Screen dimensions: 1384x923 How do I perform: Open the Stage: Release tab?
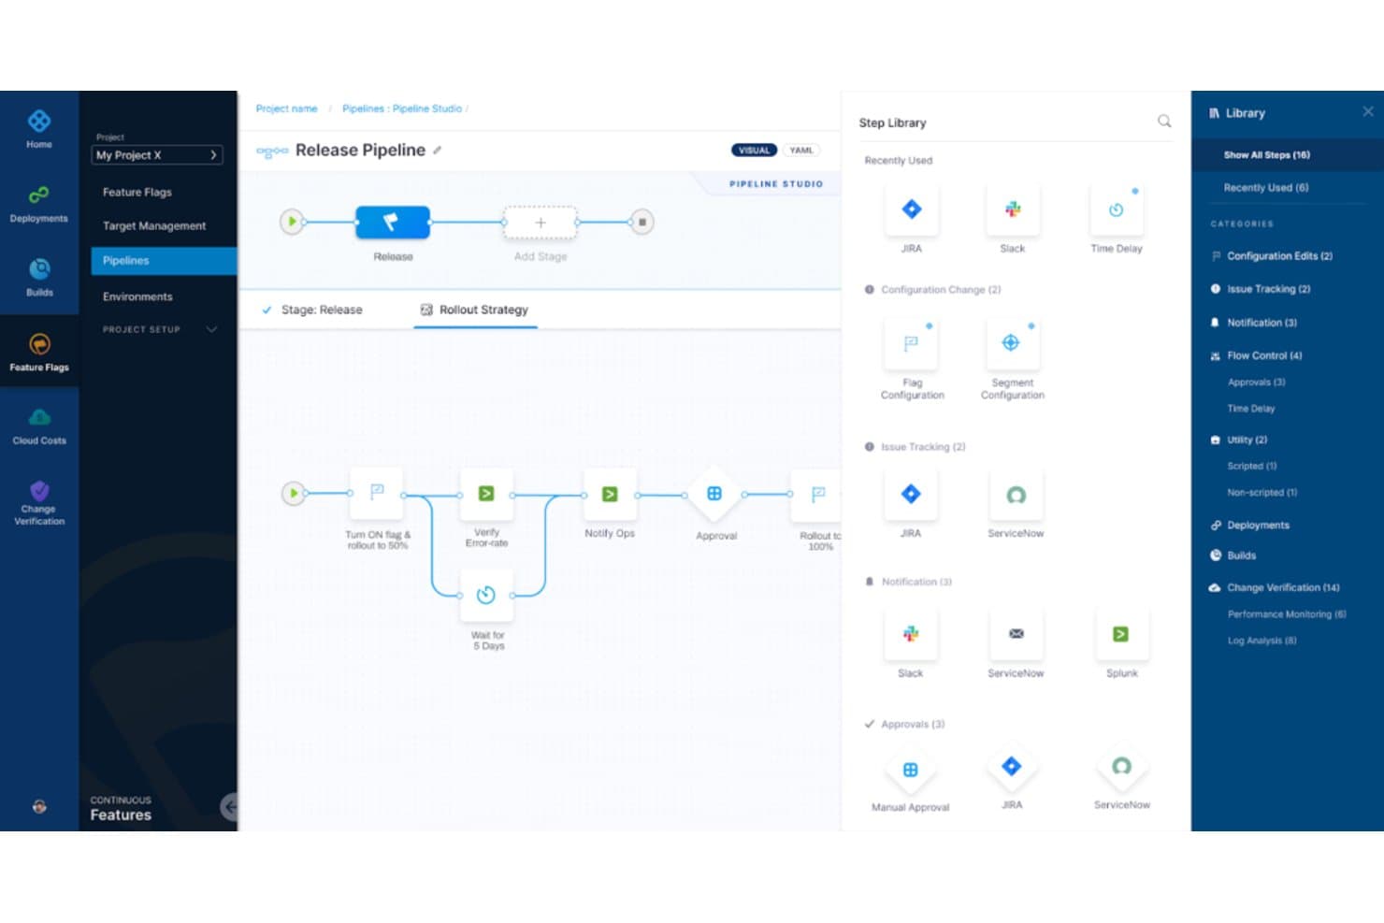tap(312, 310)
